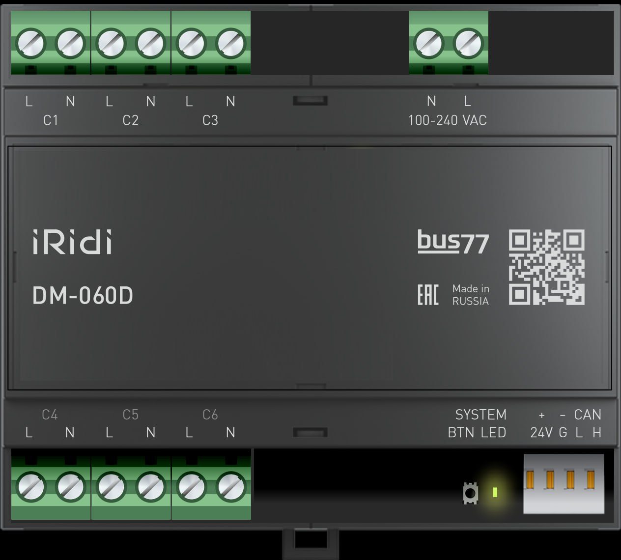The width and height of the screenshot is (621, 560).
Task: Click the DM-060D model label
Action: click(83, 296)
